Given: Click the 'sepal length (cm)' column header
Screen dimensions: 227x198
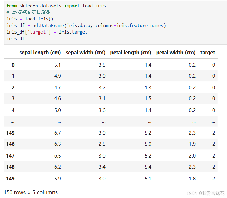Looking at the screenshot, I should 40,53.
